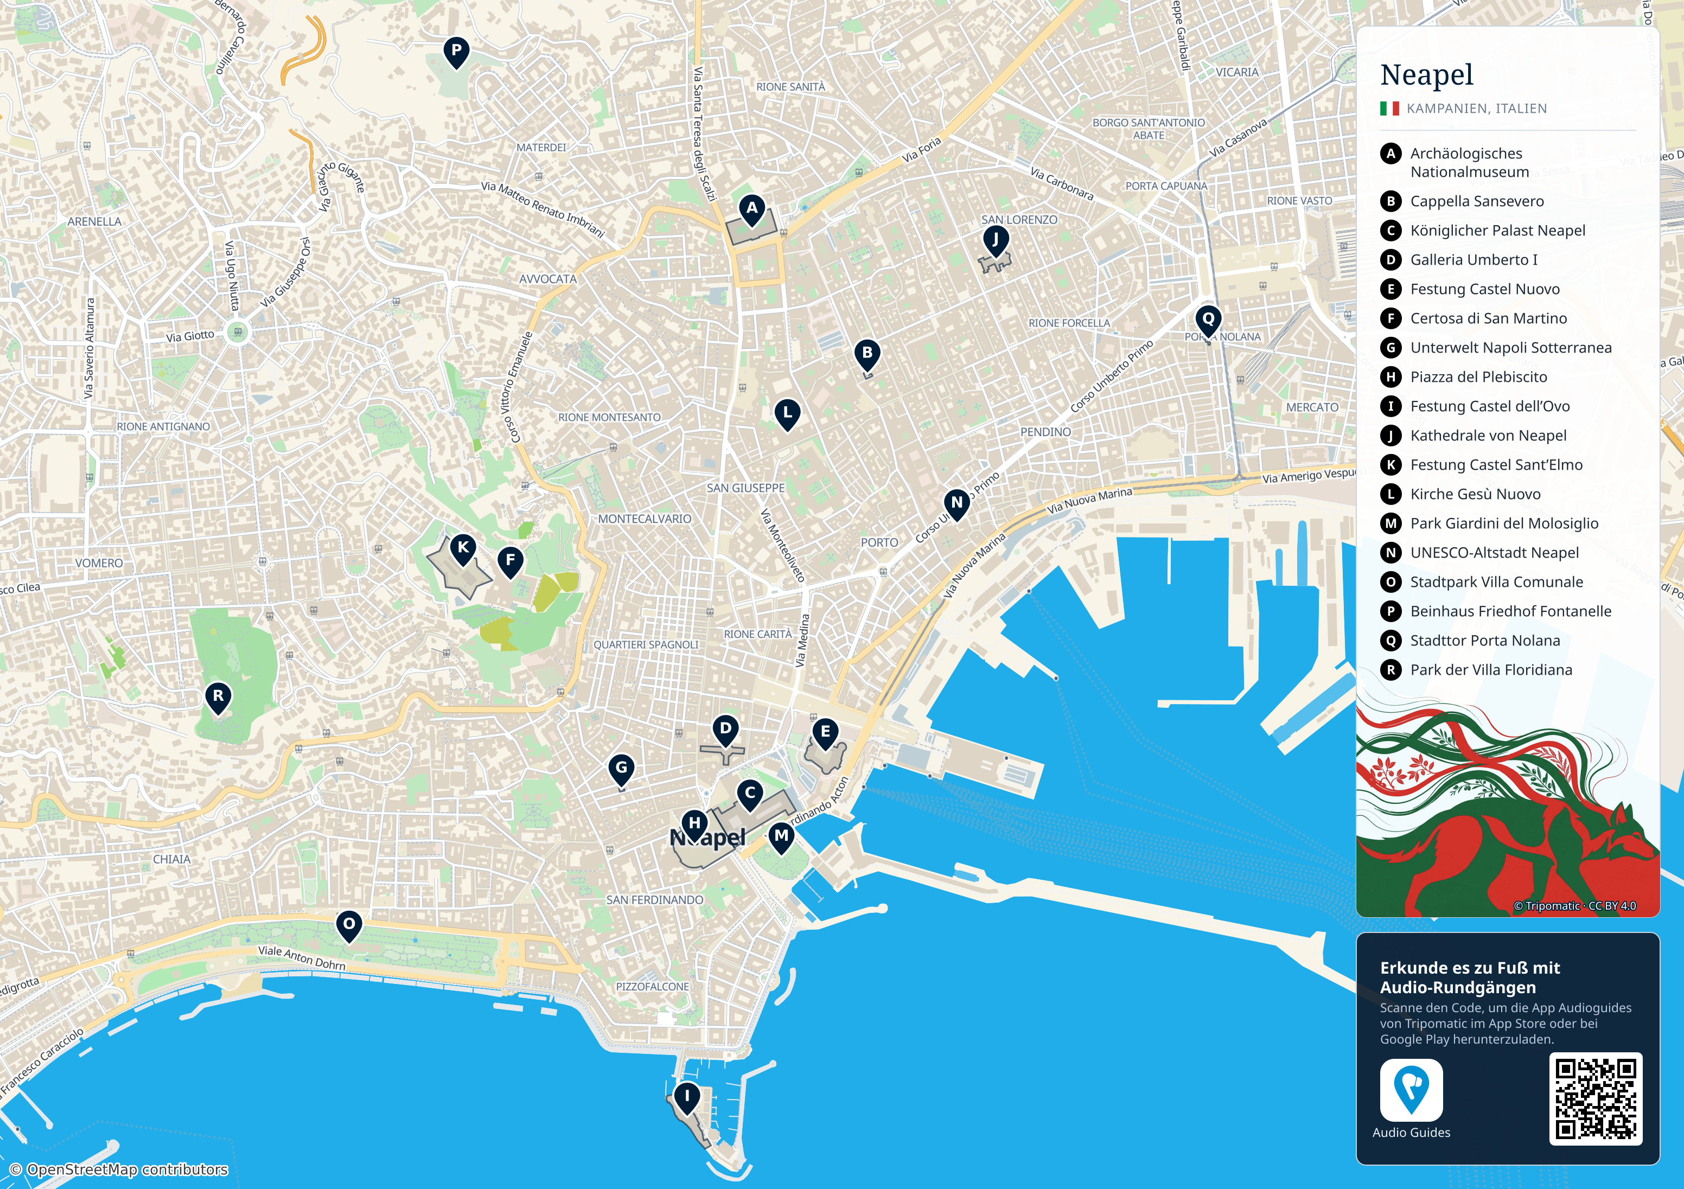Click map pin C on the Royal Palace
This screenshot has width=1684, height=1189.
click(750, 795)
